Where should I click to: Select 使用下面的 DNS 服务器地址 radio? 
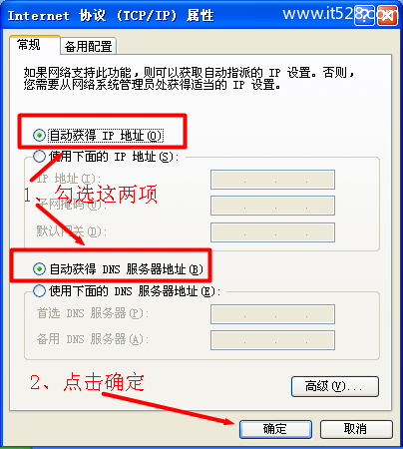pyautogui.click(x=39, y=291)
